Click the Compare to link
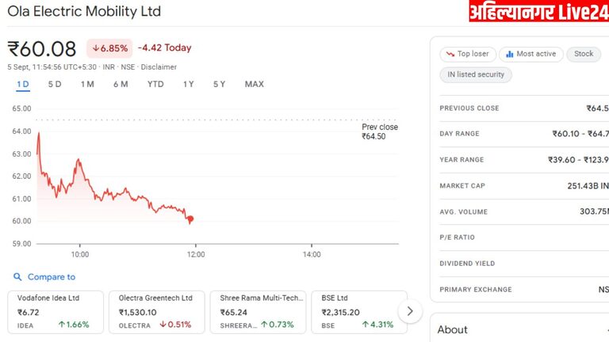This screenshot has width=609, height=342. [51, 277]
